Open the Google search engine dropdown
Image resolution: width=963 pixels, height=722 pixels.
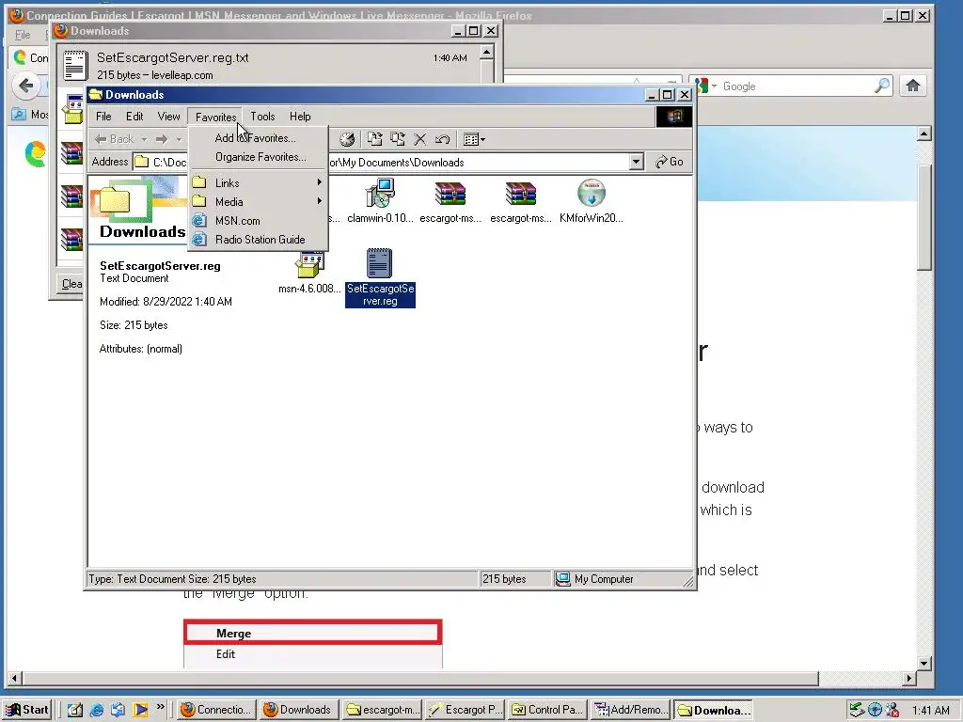tap(706, 86)
